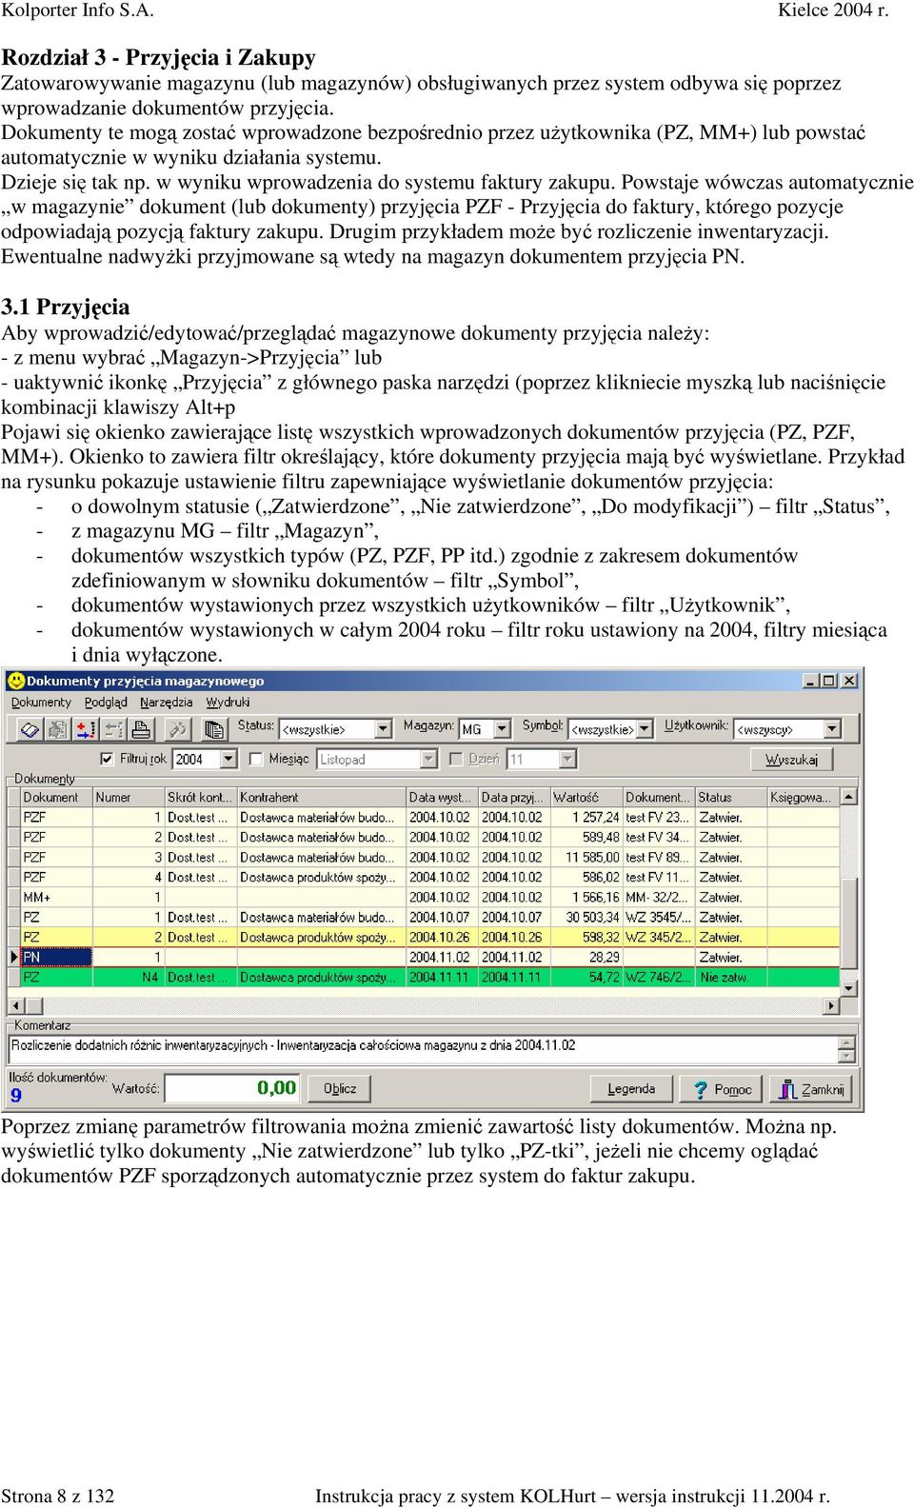Image resolution: width=914 pixels, height=1507 pixels.
Task: Click the Data przyj... column header
Action: click(x=513, y=797)
